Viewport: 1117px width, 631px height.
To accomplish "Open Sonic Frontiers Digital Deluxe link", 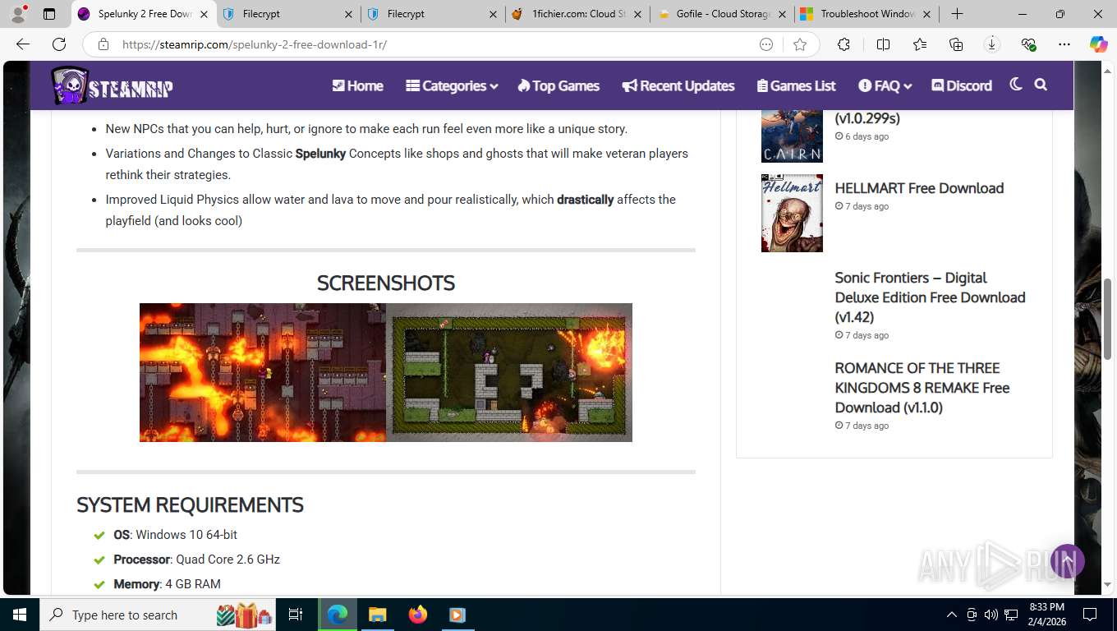I will click(930, 297).
